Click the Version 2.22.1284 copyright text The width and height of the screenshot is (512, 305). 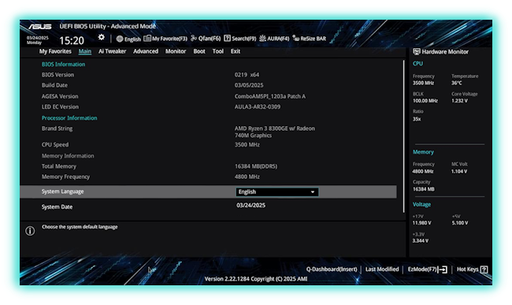point(256,279)
